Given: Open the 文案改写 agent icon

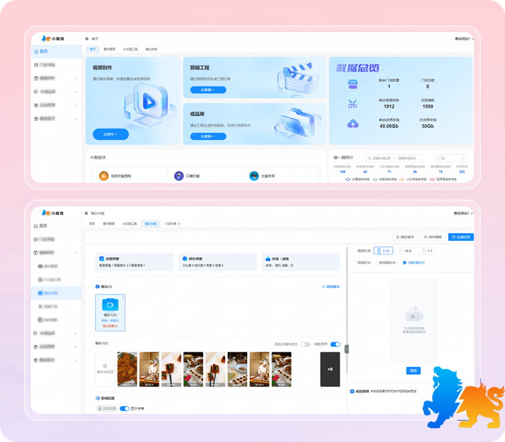Looking at the screenshot, I should pyautogui.click(x=254, y=176).
